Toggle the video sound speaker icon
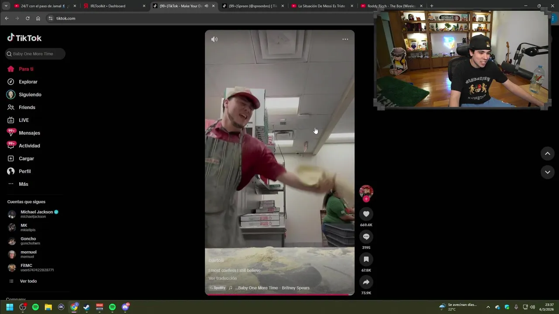 pyautogui.click(x=214, y=39)
